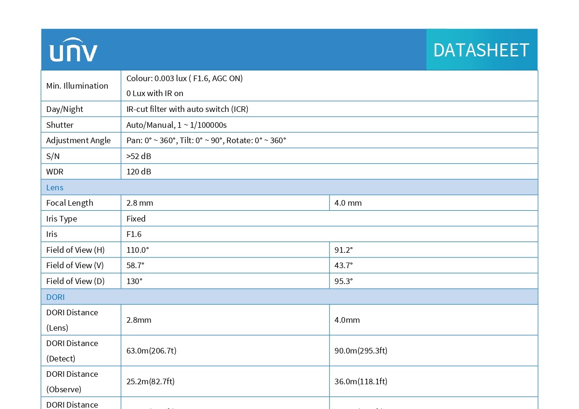Viewport: 579px width, 409px height.
Task: Click the Lens section header
Action: (x=289, y=187)
